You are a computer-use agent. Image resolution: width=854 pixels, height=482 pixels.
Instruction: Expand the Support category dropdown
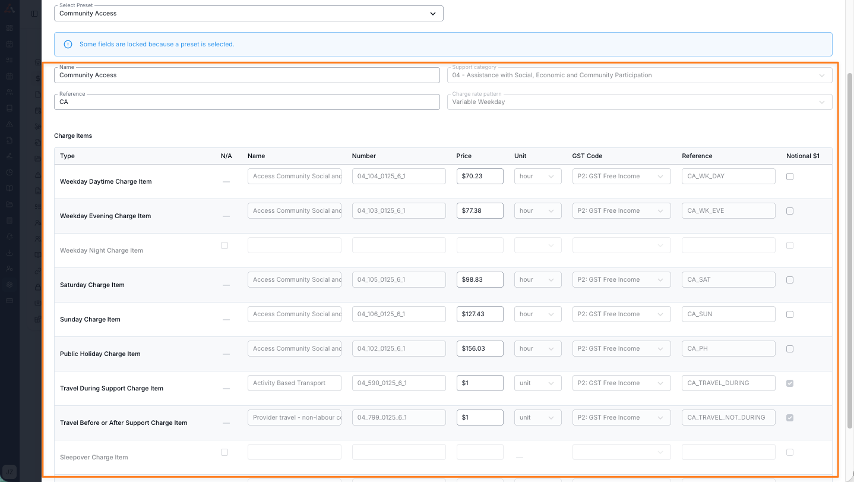639,75
